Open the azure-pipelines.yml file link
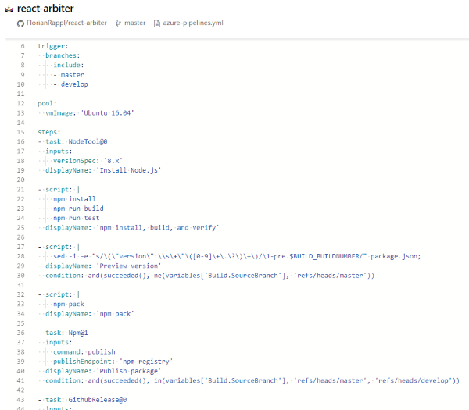The height and width of the screenshot is (410, 469). (x=193, y=23)
